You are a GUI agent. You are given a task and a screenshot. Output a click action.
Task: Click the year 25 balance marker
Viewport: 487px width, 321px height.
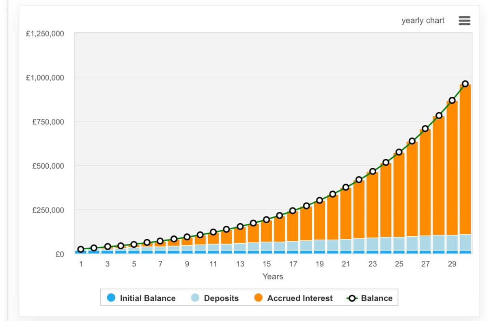[399, 152]
